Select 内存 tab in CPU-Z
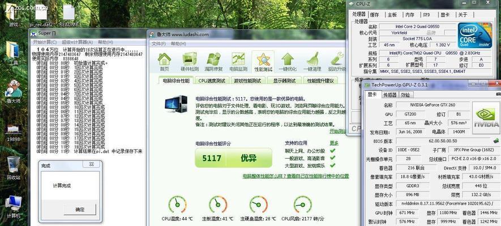The height and width of the screenshot is (226, 501). point(410,15)
